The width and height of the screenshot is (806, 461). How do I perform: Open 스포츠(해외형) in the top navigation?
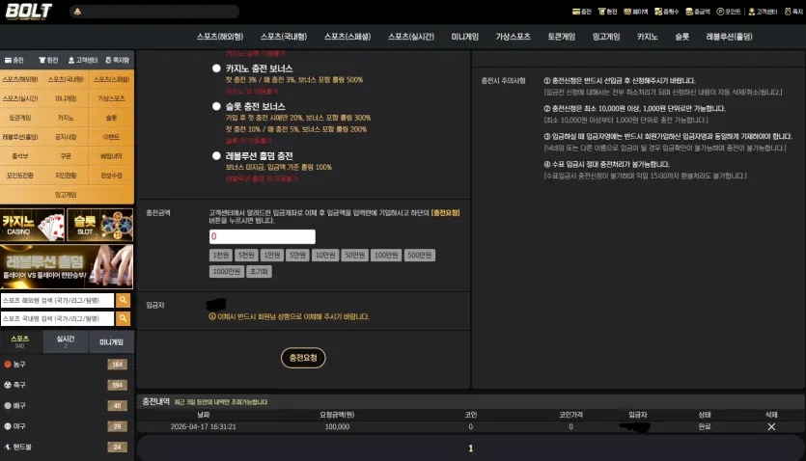click(220, 37)
